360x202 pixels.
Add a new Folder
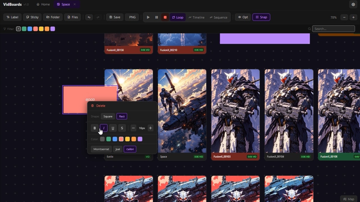coord(53,17)
